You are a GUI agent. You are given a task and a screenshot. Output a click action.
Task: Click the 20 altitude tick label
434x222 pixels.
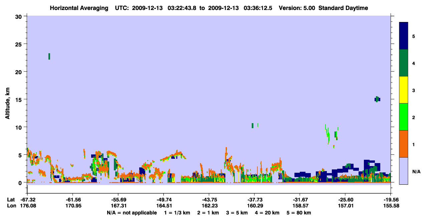click(19, 72)
